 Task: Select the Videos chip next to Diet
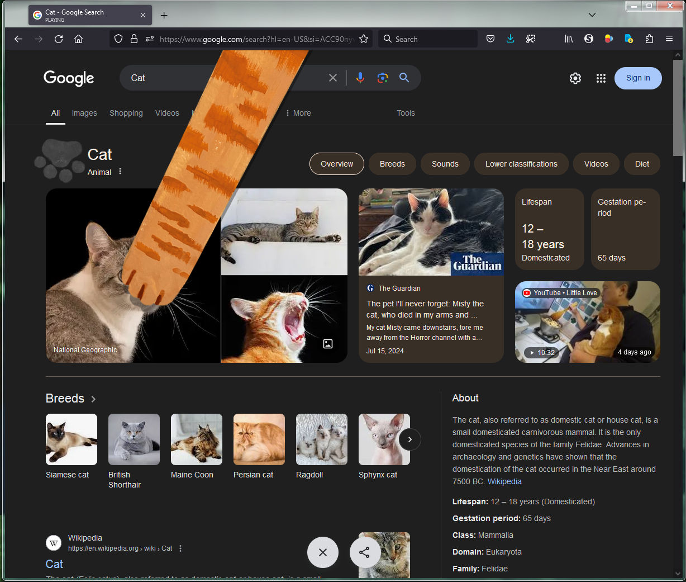click(x=596, y=164)
